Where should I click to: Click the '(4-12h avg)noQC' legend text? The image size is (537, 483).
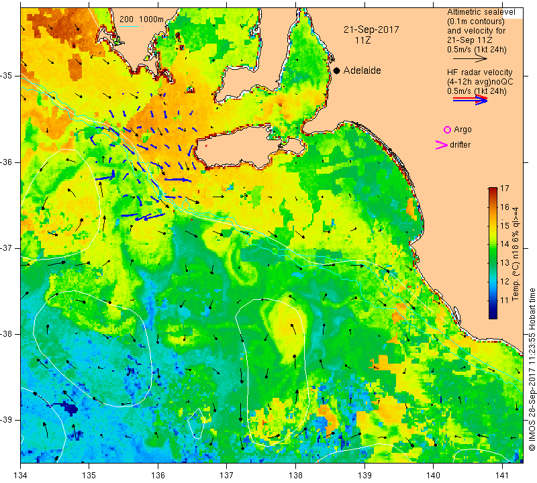pyautogui.click(x=480, y=82)
